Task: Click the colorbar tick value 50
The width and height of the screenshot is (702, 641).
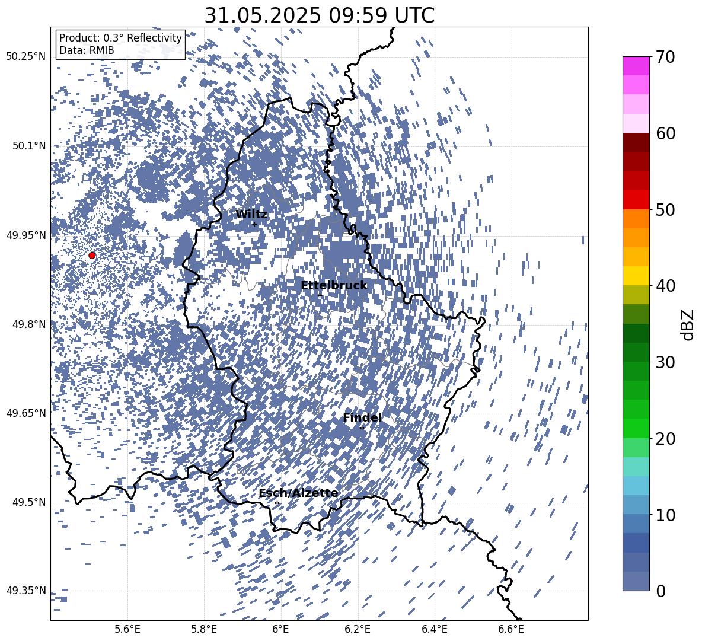Action: tap(665, 209)
